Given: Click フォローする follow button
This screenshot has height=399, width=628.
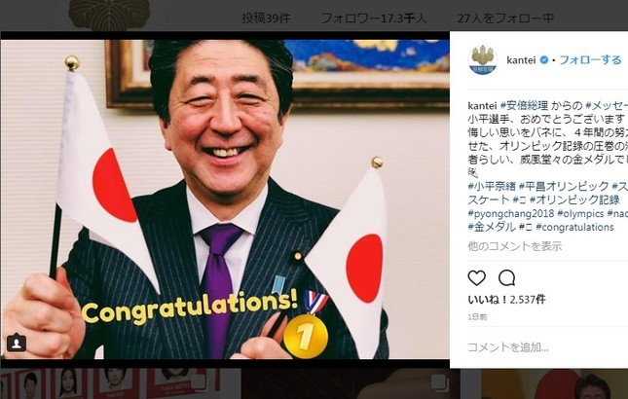Looking at the screenshot, I should [x=590, y=60].
